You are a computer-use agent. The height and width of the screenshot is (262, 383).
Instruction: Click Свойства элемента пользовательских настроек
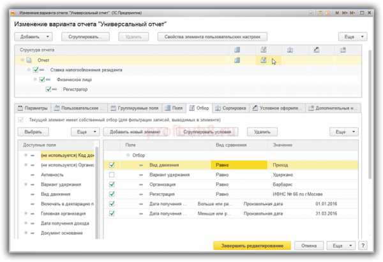(x=213, y=37)
